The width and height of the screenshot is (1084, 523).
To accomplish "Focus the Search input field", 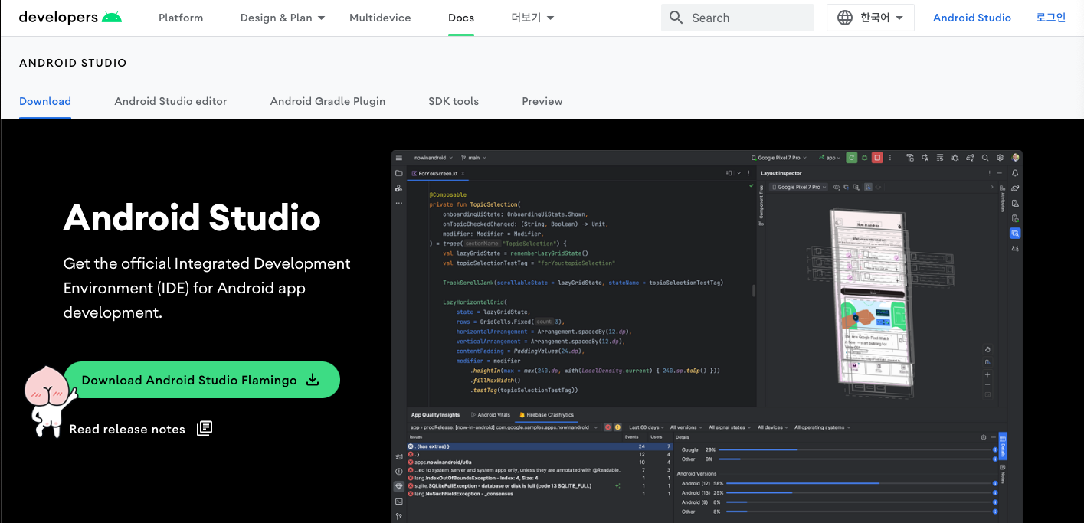I will point(737,18).
